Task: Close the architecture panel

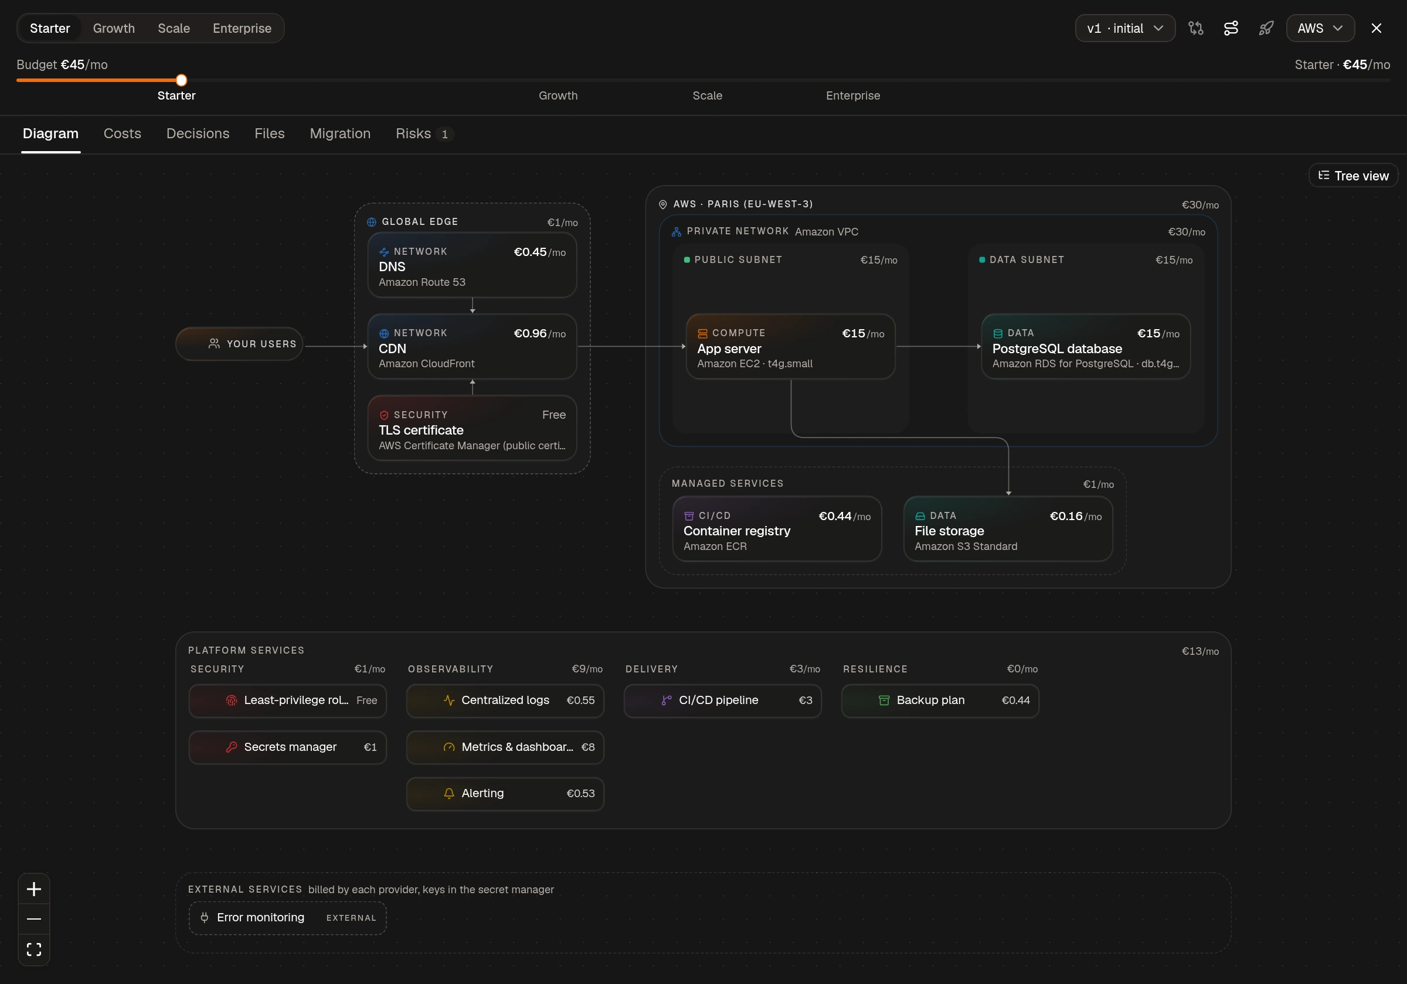Action: point(1377,28)
